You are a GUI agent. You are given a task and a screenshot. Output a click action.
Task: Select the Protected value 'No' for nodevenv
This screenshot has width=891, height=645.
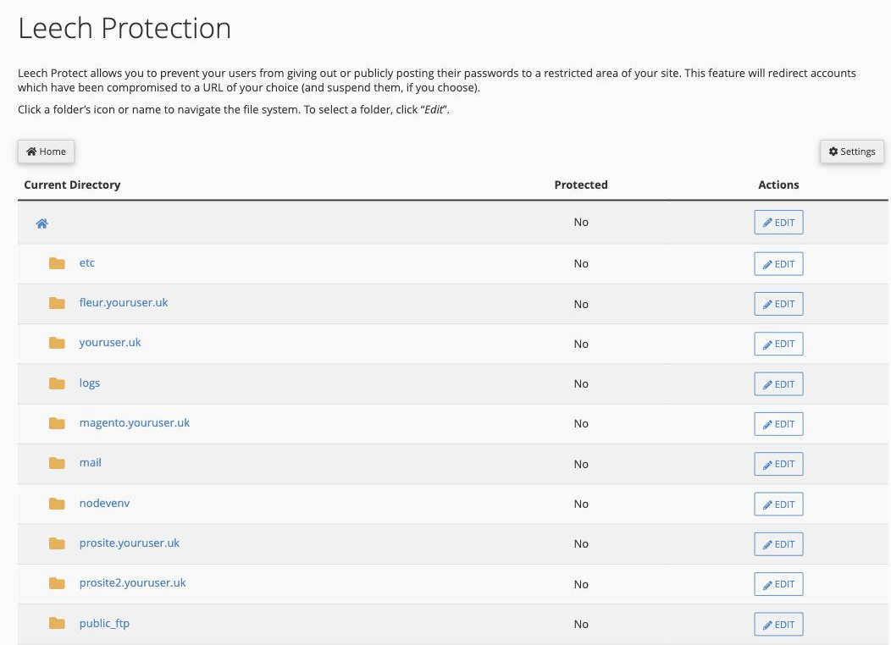(581, 504)
